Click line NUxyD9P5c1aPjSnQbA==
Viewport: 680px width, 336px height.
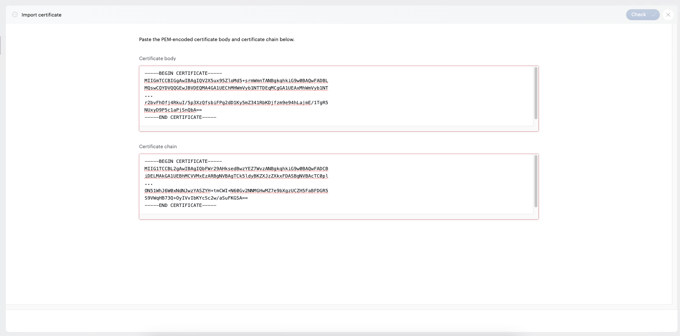pyautogui.click(x=173, y=110)
